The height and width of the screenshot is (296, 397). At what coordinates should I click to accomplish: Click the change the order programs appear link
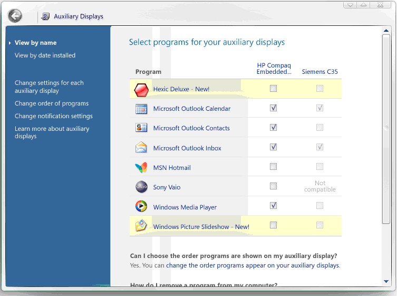pos(253,265)
